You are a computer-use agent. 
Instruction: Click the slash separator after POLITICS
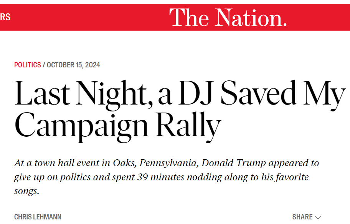[44, 65]
